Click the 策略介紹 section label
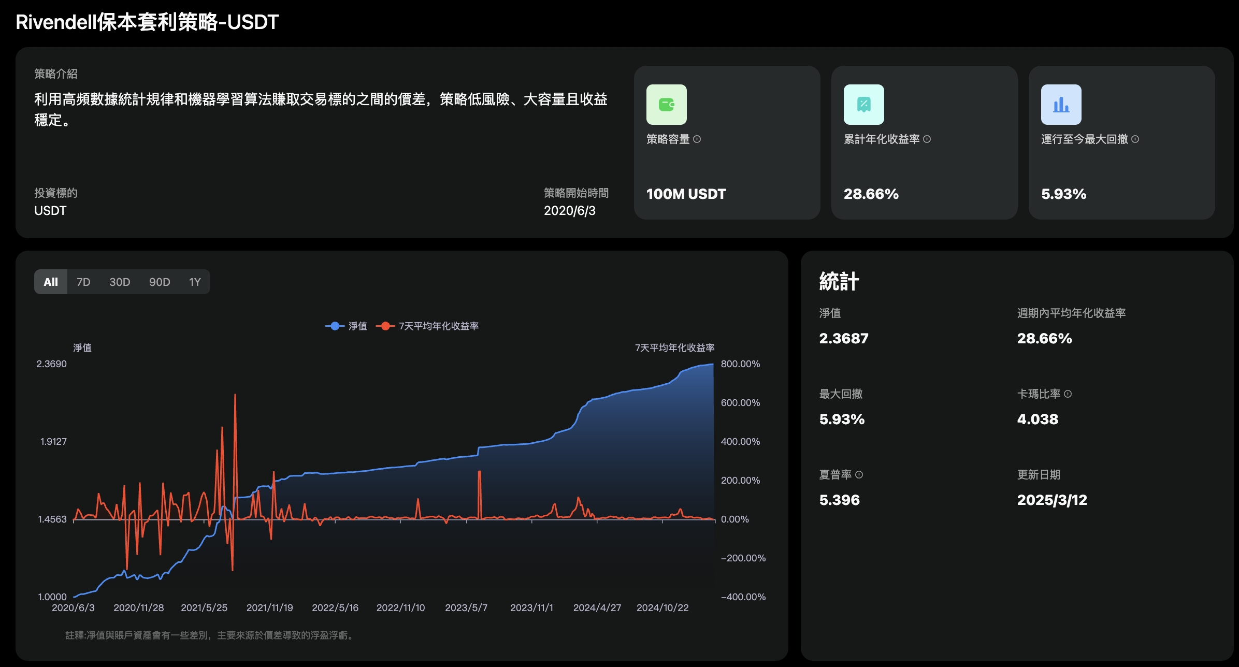Screen dimensions: 1239x667 point(55,74)
